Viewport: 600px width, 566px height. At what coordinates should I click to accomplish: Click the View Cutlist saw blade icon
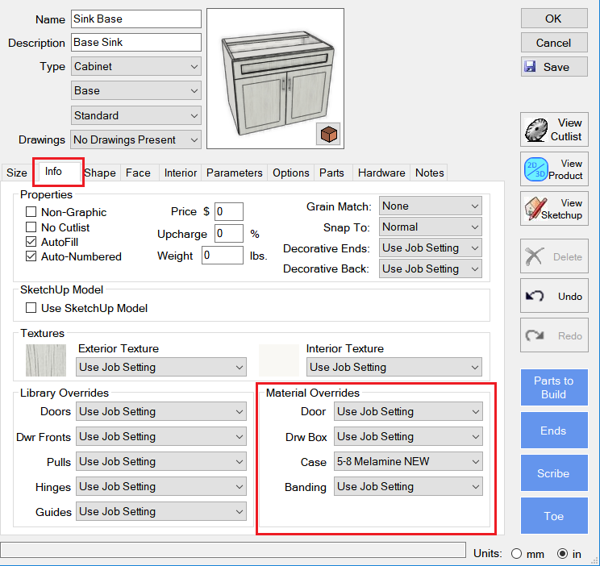[x=535, y=130]
